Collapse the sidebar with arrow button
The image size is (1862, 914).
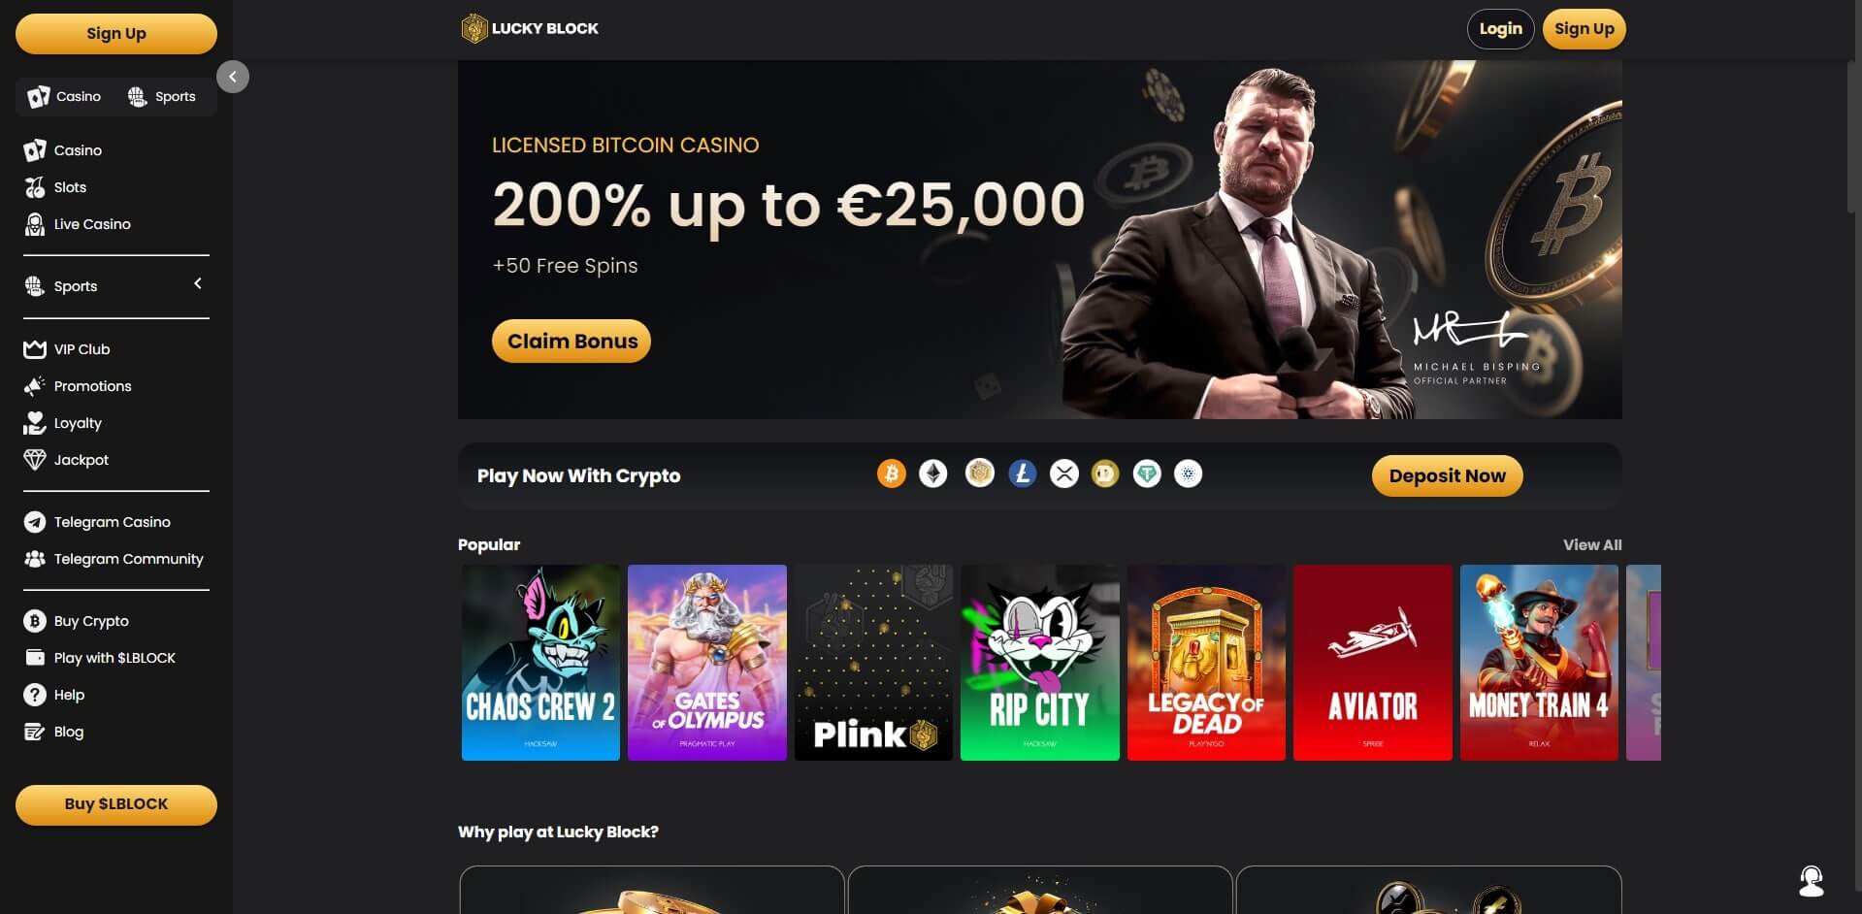(x=233, y=77)
